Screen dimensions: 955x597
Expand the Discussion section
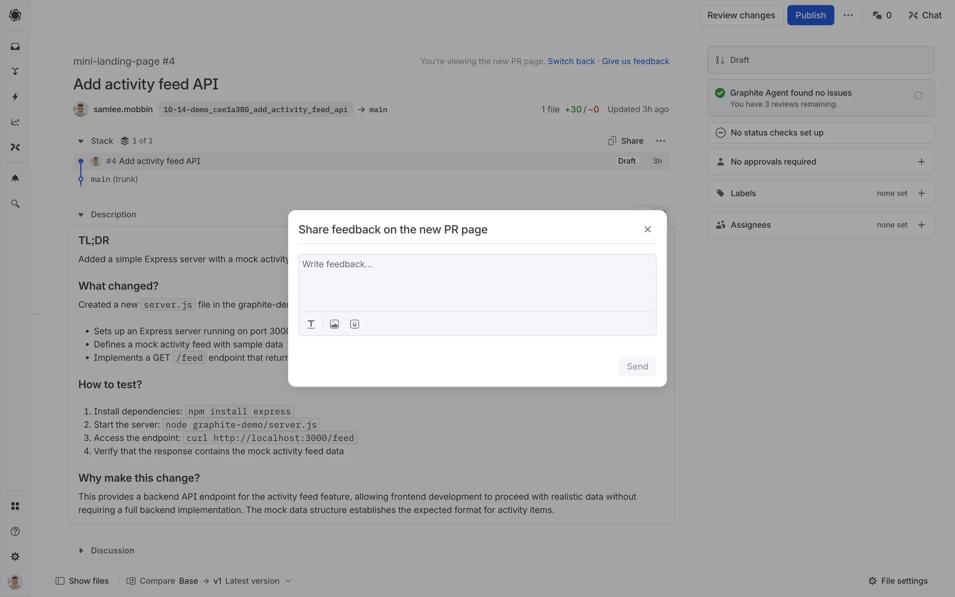pos(81,551)
